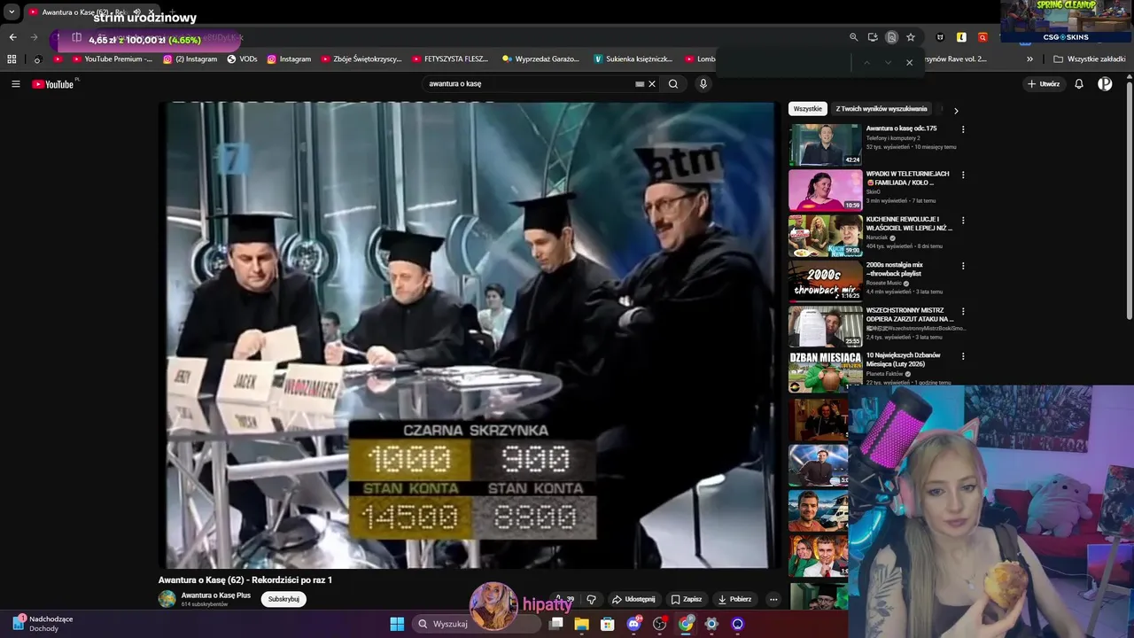The image size is (1134, 638).
Task: Click the Utwórz create button
Action: click(x=1044, y=84)
